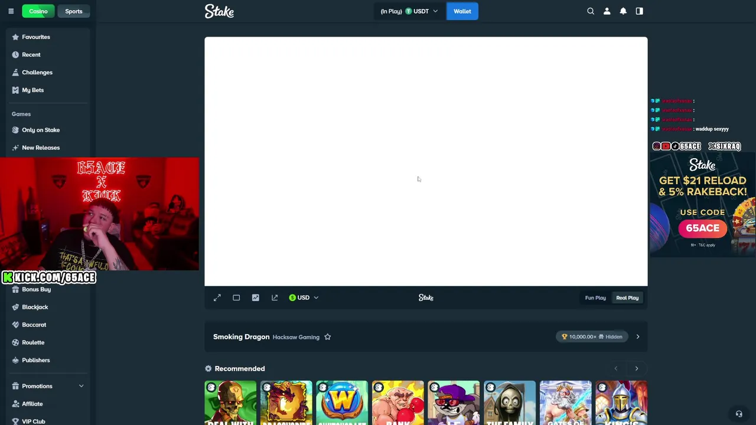The width and height of the screenshot is (756, 425).
Task: Click the Roulette icon in sidebar
Action: pyautogui.click(x=15, y=342)
